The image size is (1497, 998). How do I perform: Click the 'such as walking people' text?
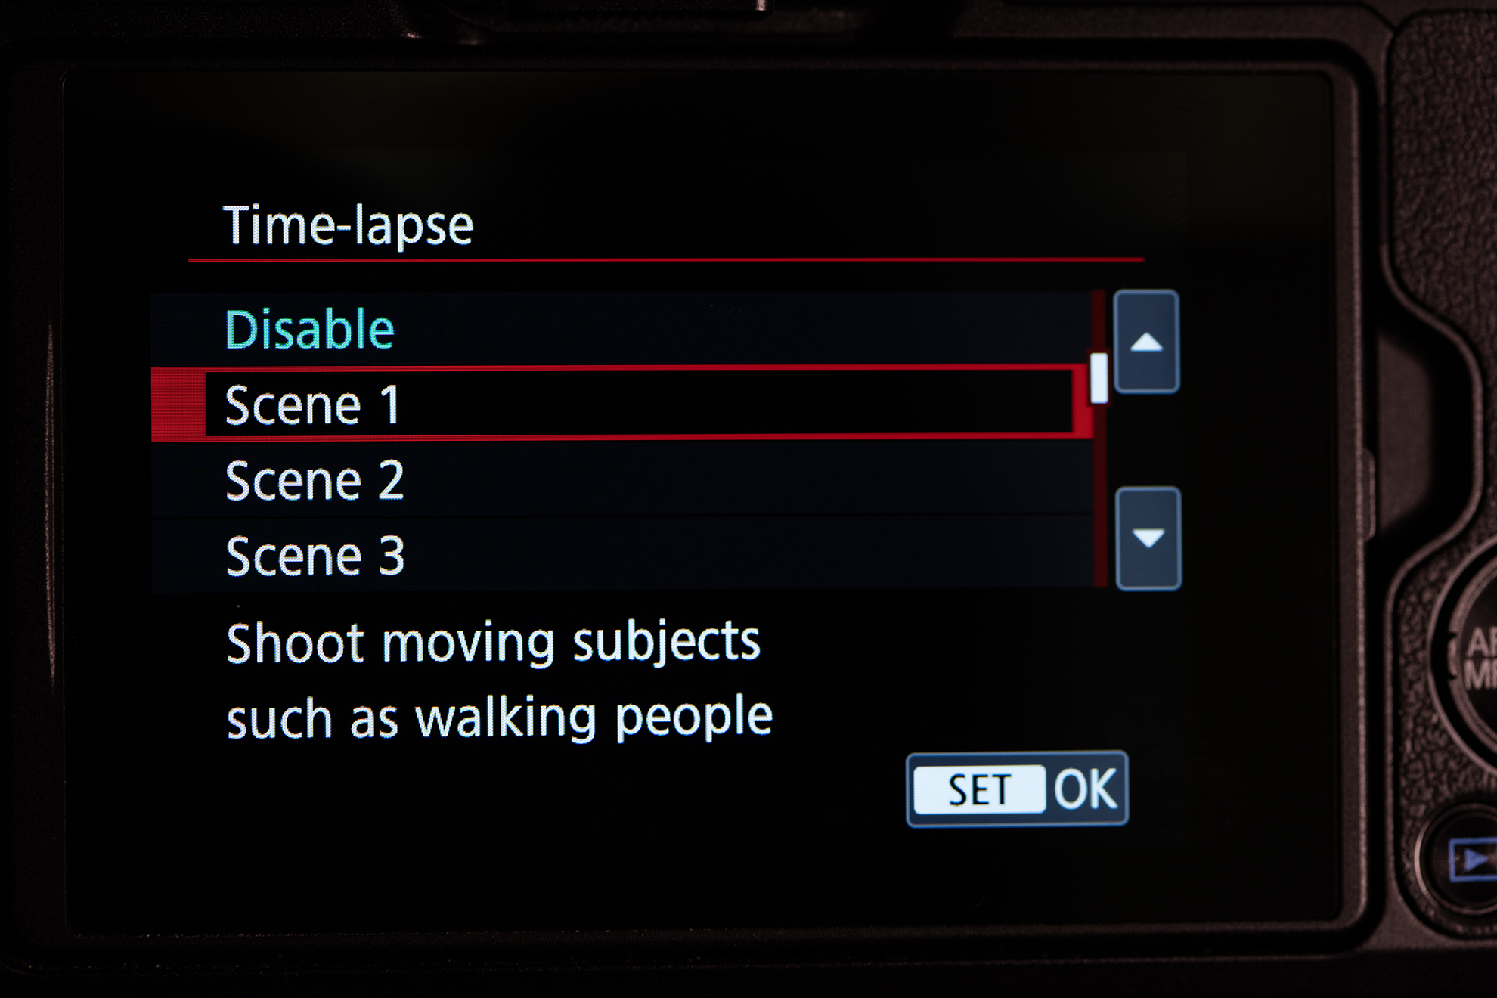[500, 717]
